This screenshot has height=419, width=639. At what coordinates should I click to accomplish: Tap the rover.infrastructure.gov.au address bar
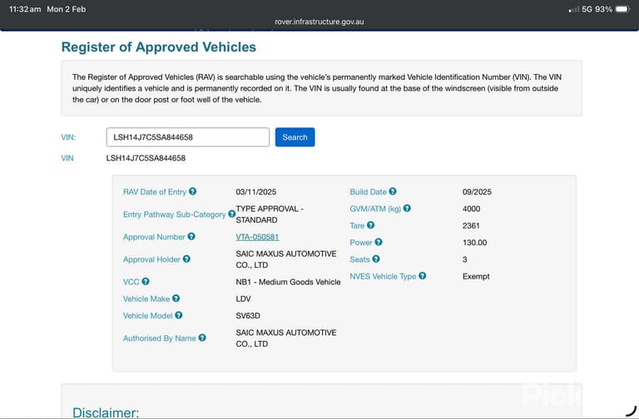click(319, 22)
